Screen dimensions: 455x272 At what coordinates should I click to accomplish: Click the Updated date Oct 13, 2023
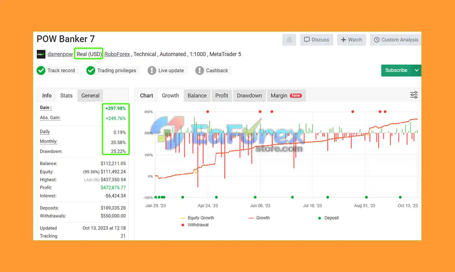point(104,228)
